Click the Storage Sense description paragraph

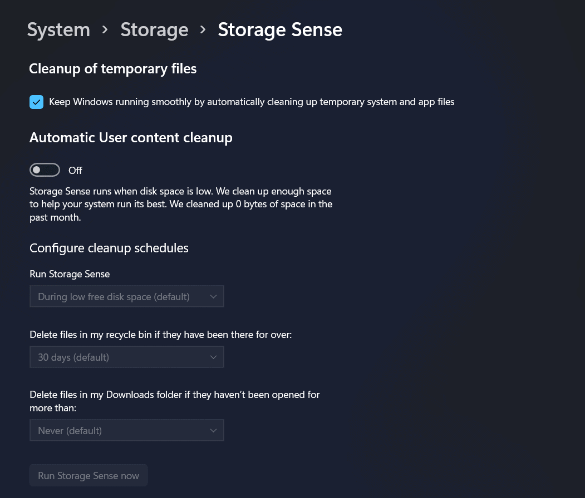click(180, 205)
